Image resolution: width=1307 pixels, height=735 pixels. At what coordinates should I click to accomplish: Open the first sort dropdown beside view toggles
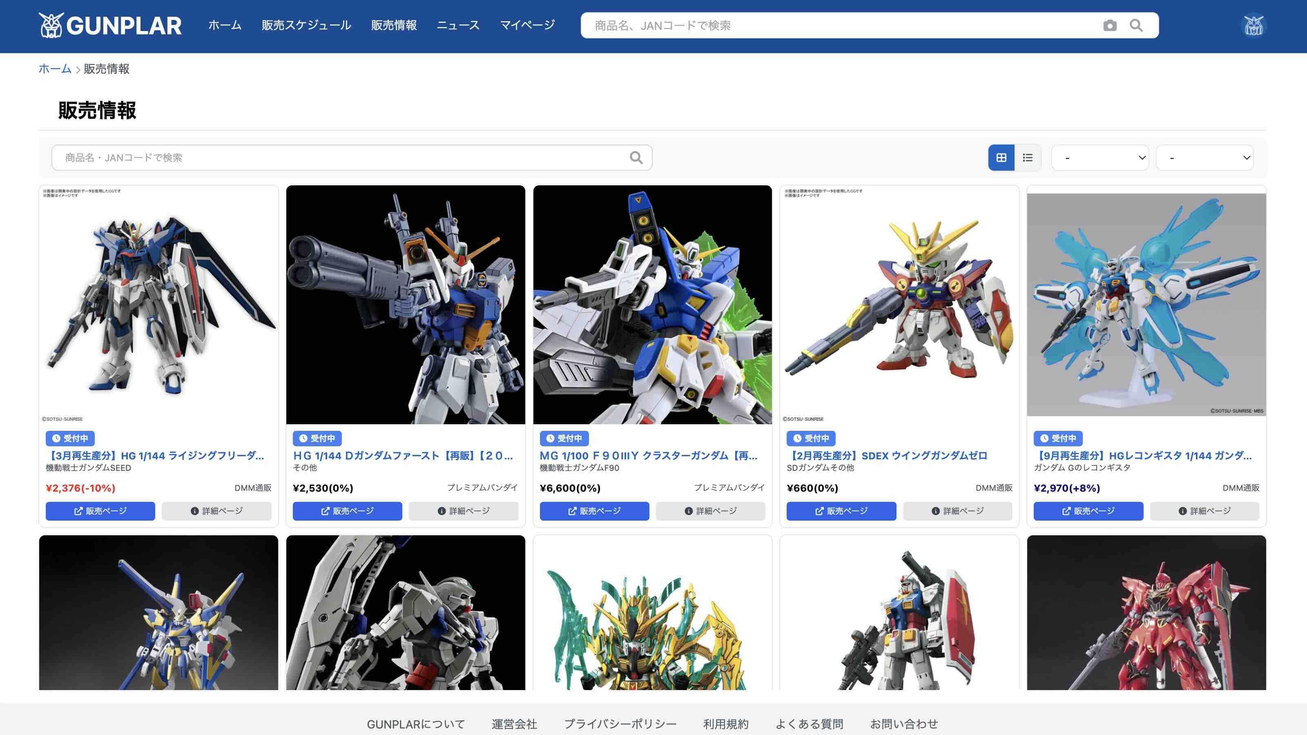(1100, 158)
